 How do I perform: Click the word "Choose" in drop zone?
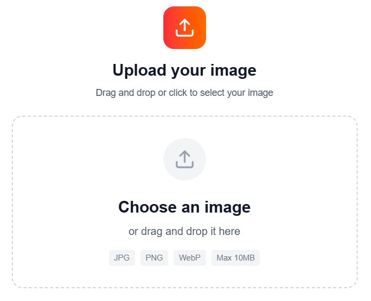click(147, 207)
